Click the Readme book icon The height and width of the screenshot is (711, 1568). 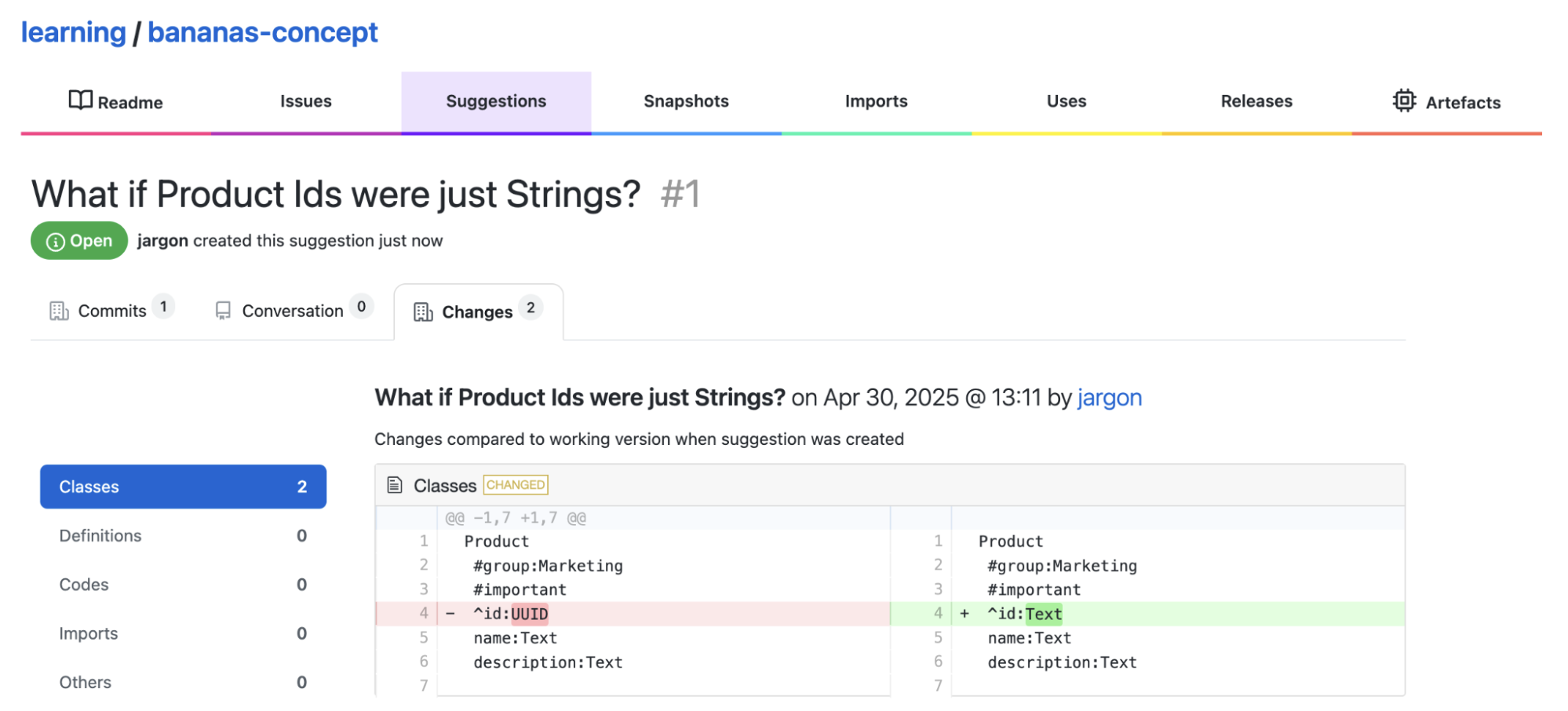[x=80, y=100]
